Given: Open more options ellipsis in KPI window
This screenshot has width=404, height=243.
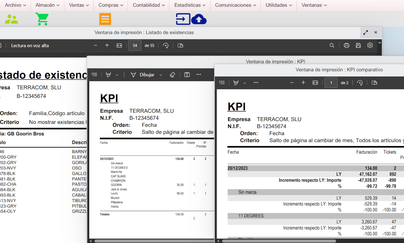Looking at the screenshot, I should point(199,75).
